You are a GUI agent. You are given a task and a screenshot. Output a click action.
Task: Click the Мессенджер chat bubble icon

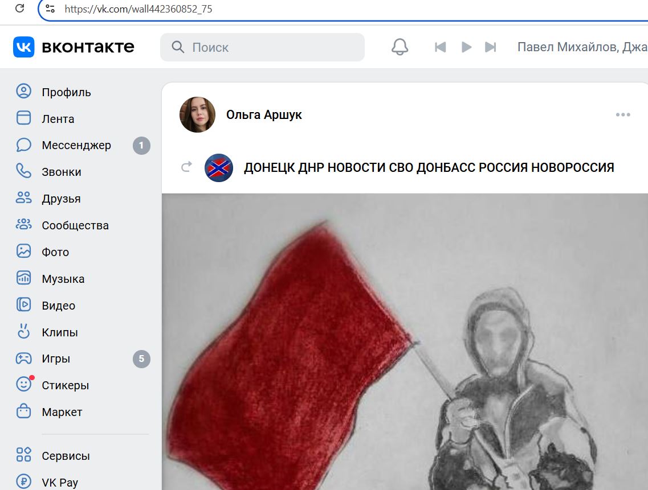click(x=23, y=145)
